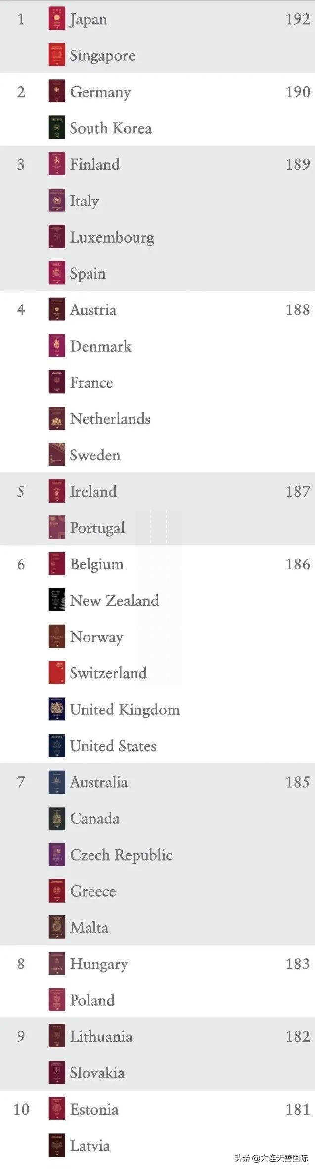Click the New Zealand passport icon
This screenshot has height=1169, width=315.
pyautogui.click(x=57, y=600)
